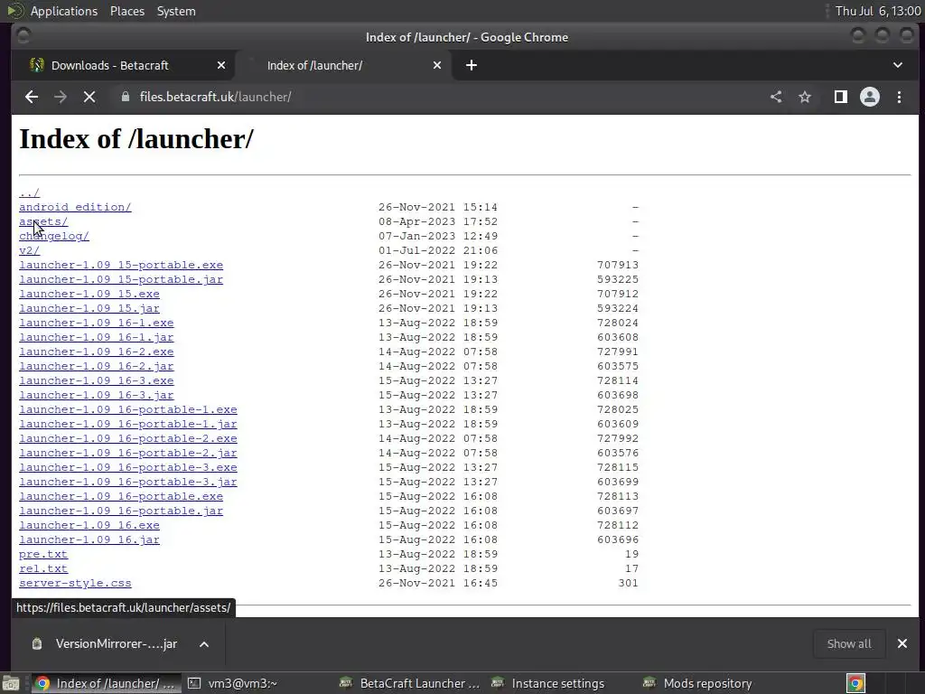Download launcher-1.09_16.jar
This screenshot has height=694, width=925.
89,540
